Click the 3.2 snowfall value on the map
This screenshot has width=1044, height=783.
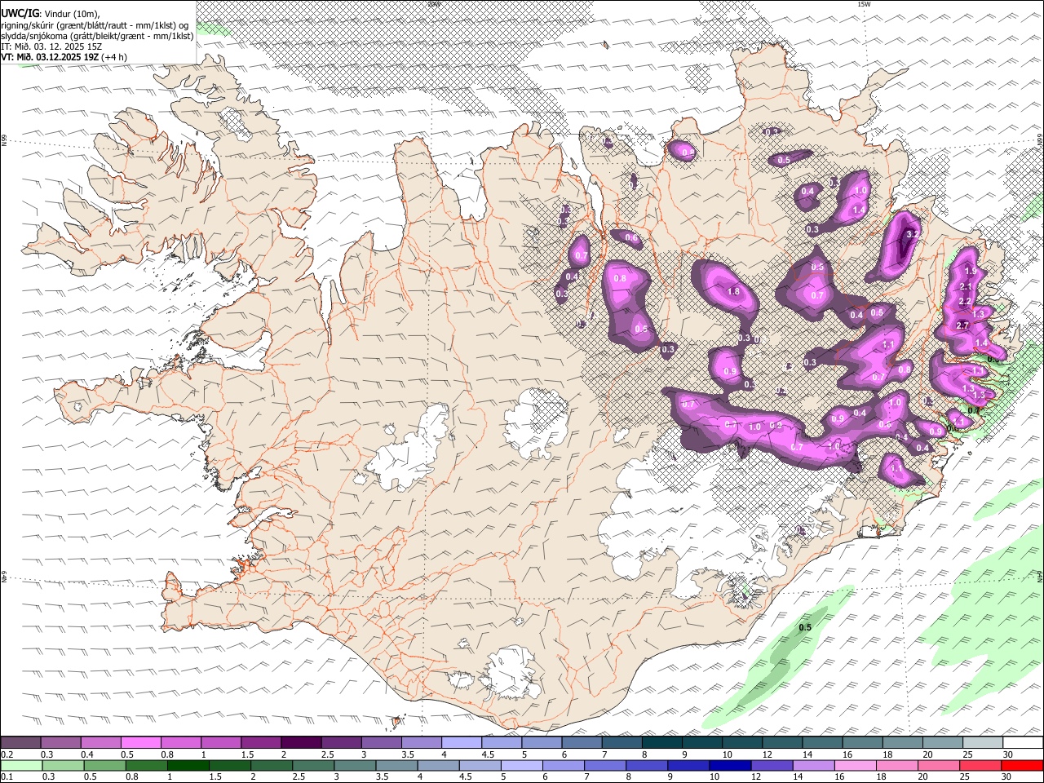point(913,234)
